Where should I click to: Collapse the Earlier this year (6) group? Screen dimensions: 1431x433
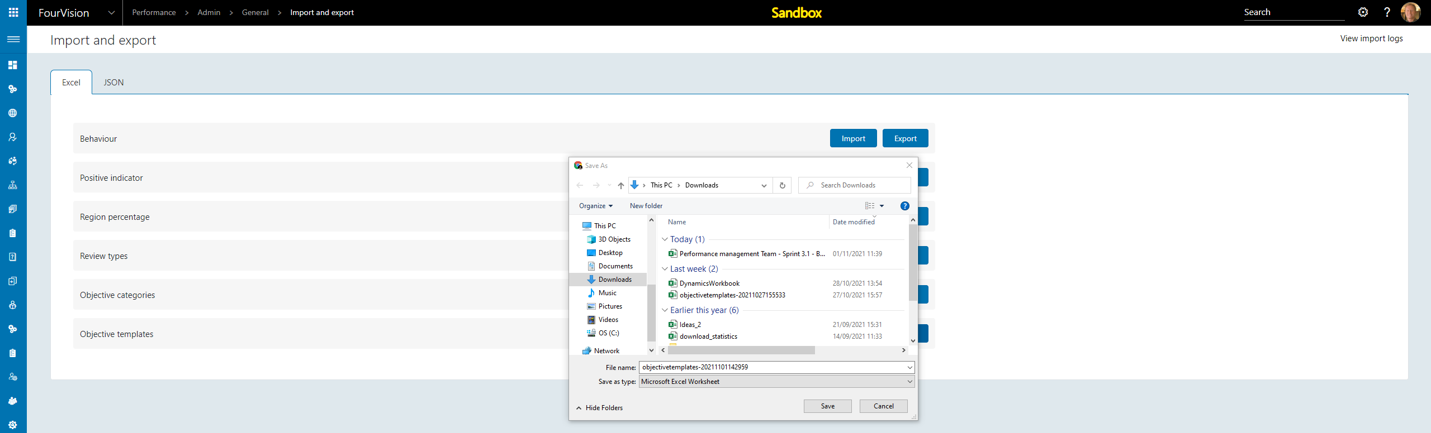click(665, 310)
